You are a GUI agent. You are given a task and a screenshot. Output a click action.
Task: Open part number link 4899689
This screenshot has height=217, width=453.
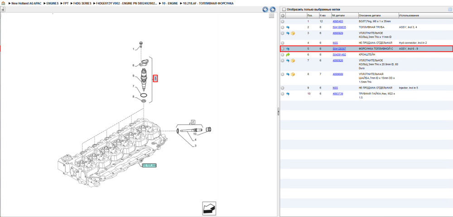point(338,74)
